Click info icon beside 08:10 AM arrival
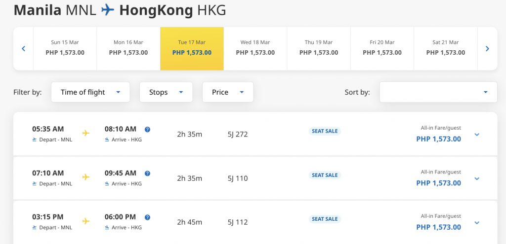The image size is (506, 244). point(147,130)
